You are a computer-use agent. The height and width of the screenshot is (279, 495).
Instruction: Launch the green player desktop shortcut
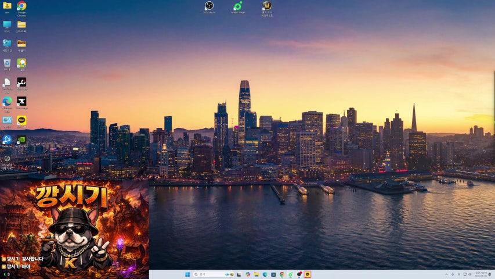click(238, 6)
